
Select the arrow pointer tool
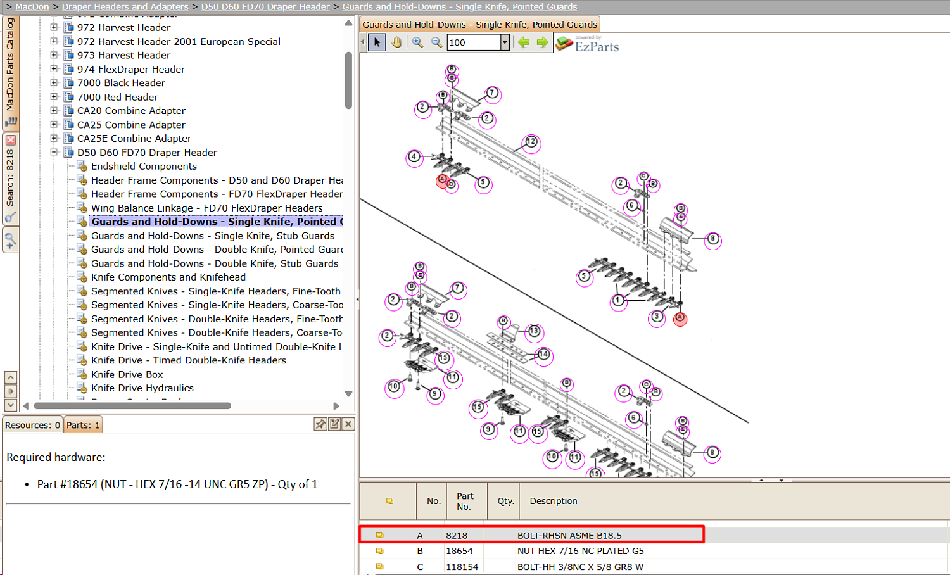[x=377, y=42]
